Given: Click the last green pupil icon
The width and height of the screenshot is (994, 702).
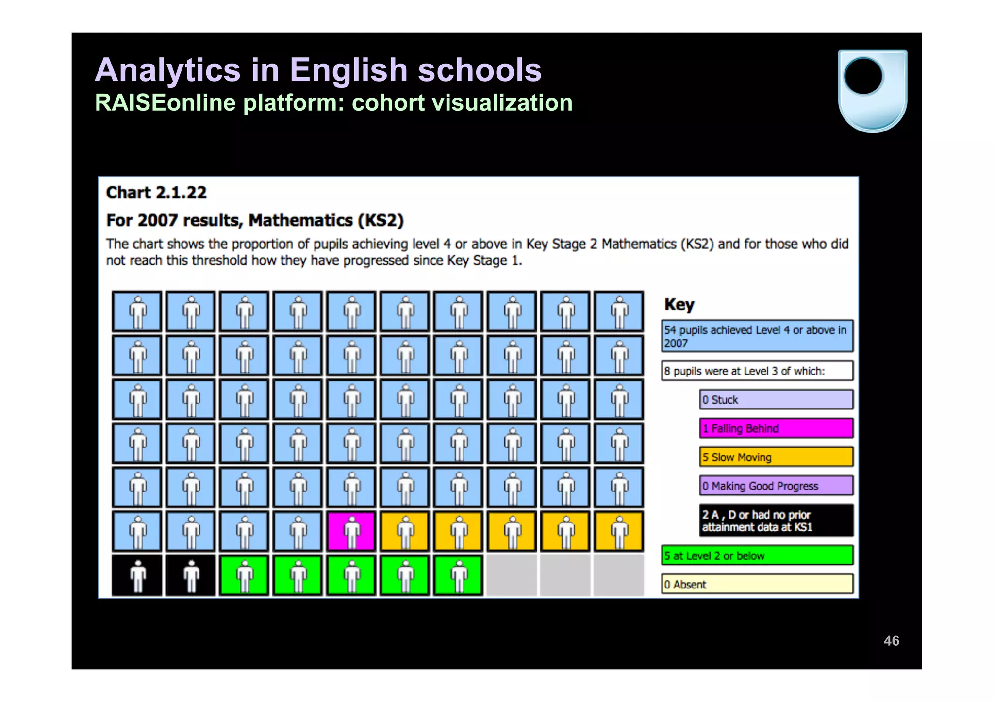Looking at the screenshot, I should tap(458, 575).
